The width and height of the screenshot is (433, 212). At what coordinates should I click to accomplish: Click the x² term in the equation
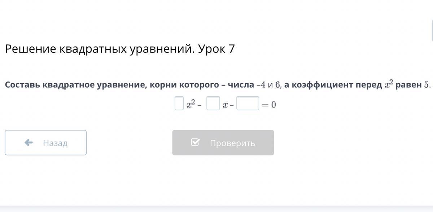pos(191,104)
